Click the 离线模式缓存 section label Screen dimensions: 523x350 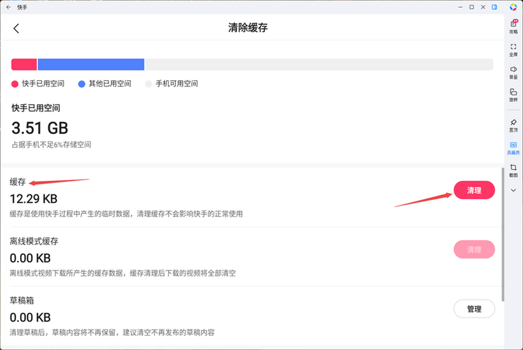coord(34,242)
